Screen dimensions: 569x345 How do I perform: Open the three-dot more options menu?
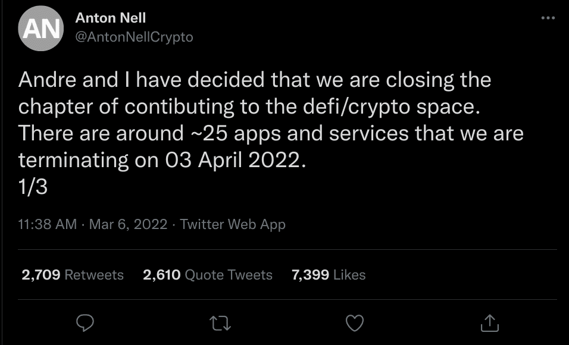[548, 18]
